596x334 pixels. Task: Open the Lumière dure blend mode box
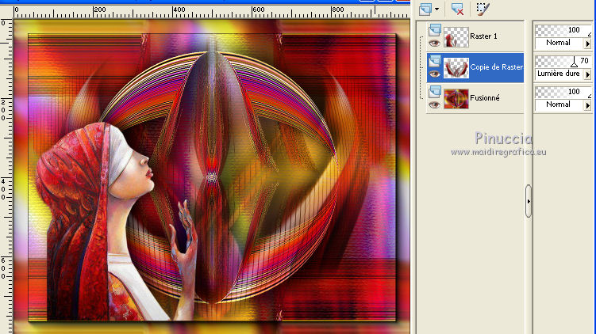pos(559,74)
